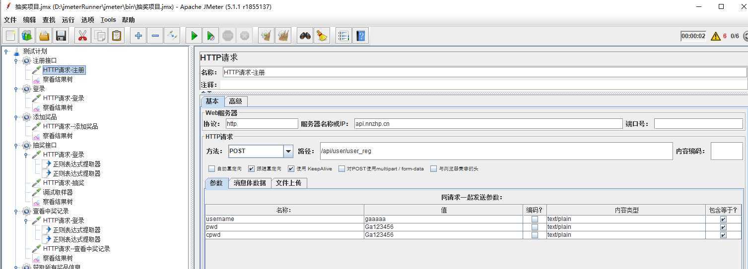Screen dimensions: 748x269
Task: Start test with no pauses icon
Action: point(211,36)
